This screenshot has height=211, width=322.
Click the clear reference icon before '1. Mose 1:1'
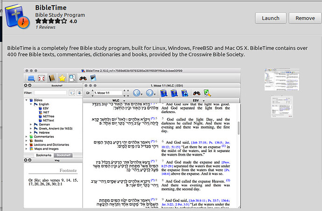pyautogui.click(x=88, y=93)
